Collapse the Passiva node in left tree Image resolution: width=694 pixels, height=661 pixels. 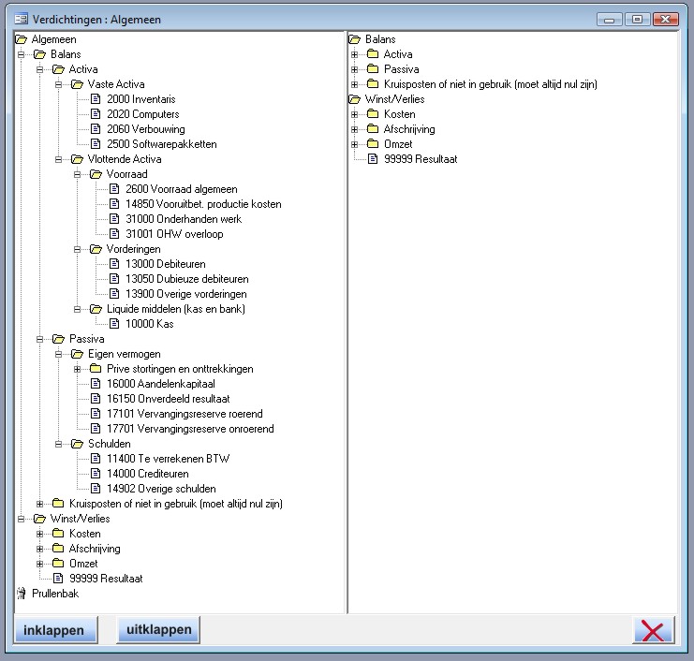click(39, 339)
